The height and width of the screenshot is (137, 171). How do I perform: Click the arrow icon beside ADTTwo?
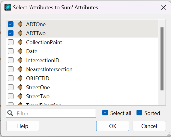pyautogui.click(x=20, y=33)
